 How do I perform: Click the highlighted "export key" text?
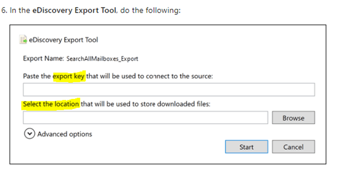click(x=69, y=76)
